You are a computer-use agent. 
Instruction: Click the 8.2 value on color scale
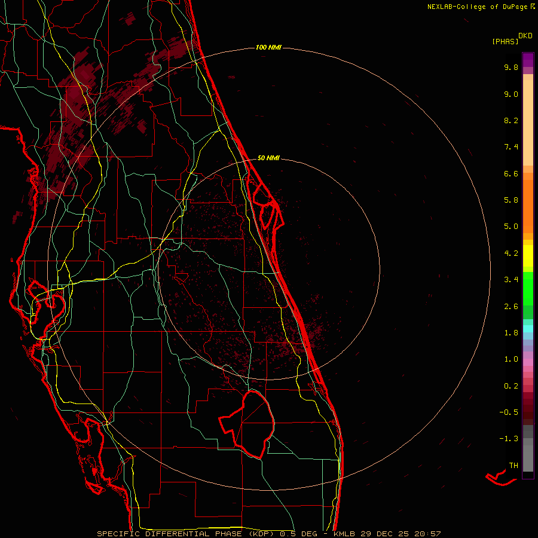pyautogui.click(x=511, y=120)
